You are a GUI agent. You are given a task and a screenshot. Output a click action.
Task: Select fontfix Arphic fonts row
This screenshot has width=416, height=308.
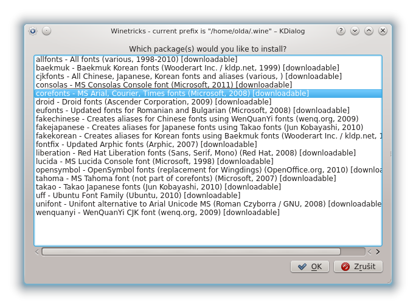[x=208, y=144]
